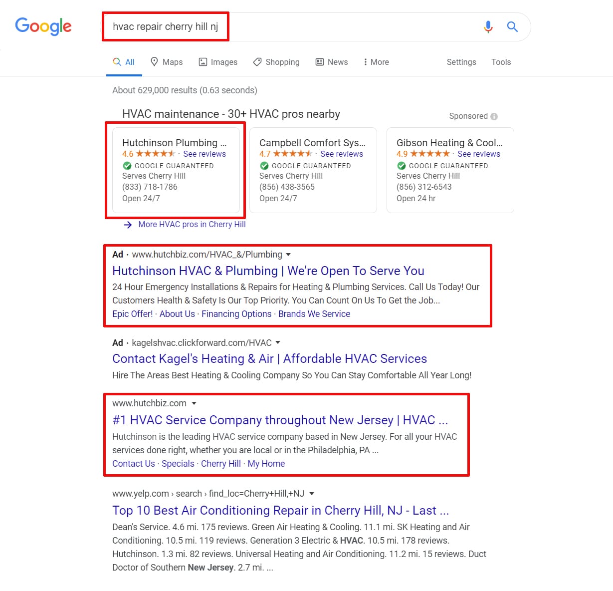The image size is (613, 591).
Task: Switch to the Maps tab
Action: point(167,62)
